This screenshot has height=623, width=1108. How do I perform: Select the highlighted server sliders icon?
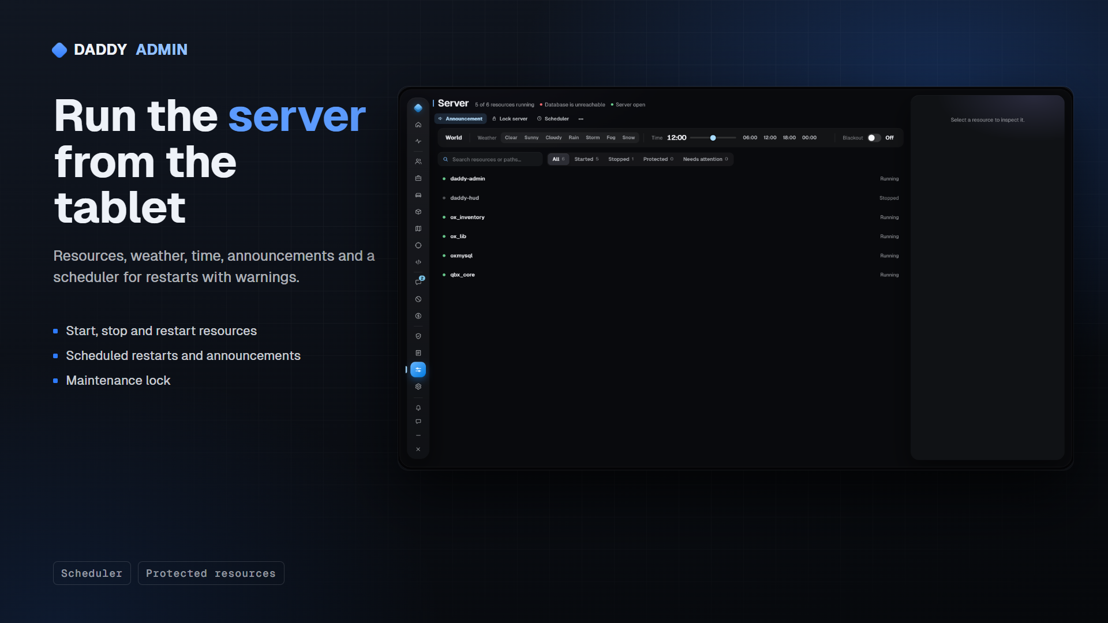click(x=418, y=370)
